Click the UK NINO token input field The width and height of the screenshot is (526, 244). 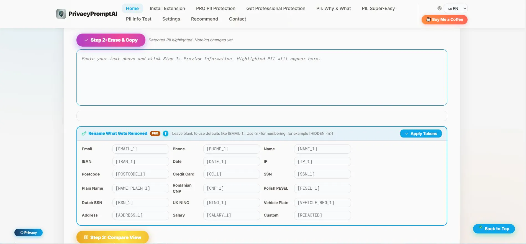pyautogui.click(x=232, y=203)
